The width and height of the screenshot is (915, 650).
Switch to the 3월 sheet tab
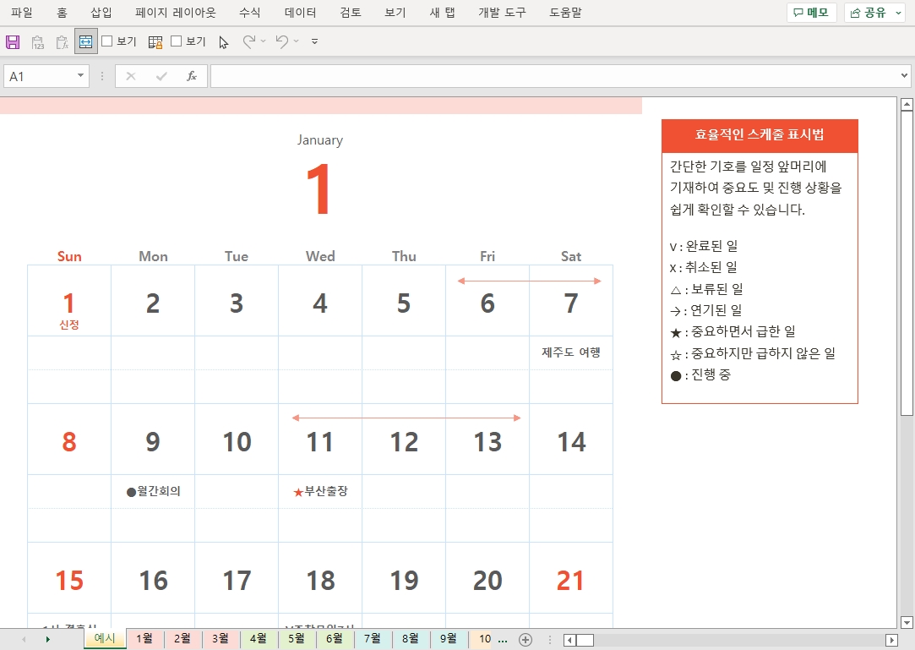(x=220, y=639)
